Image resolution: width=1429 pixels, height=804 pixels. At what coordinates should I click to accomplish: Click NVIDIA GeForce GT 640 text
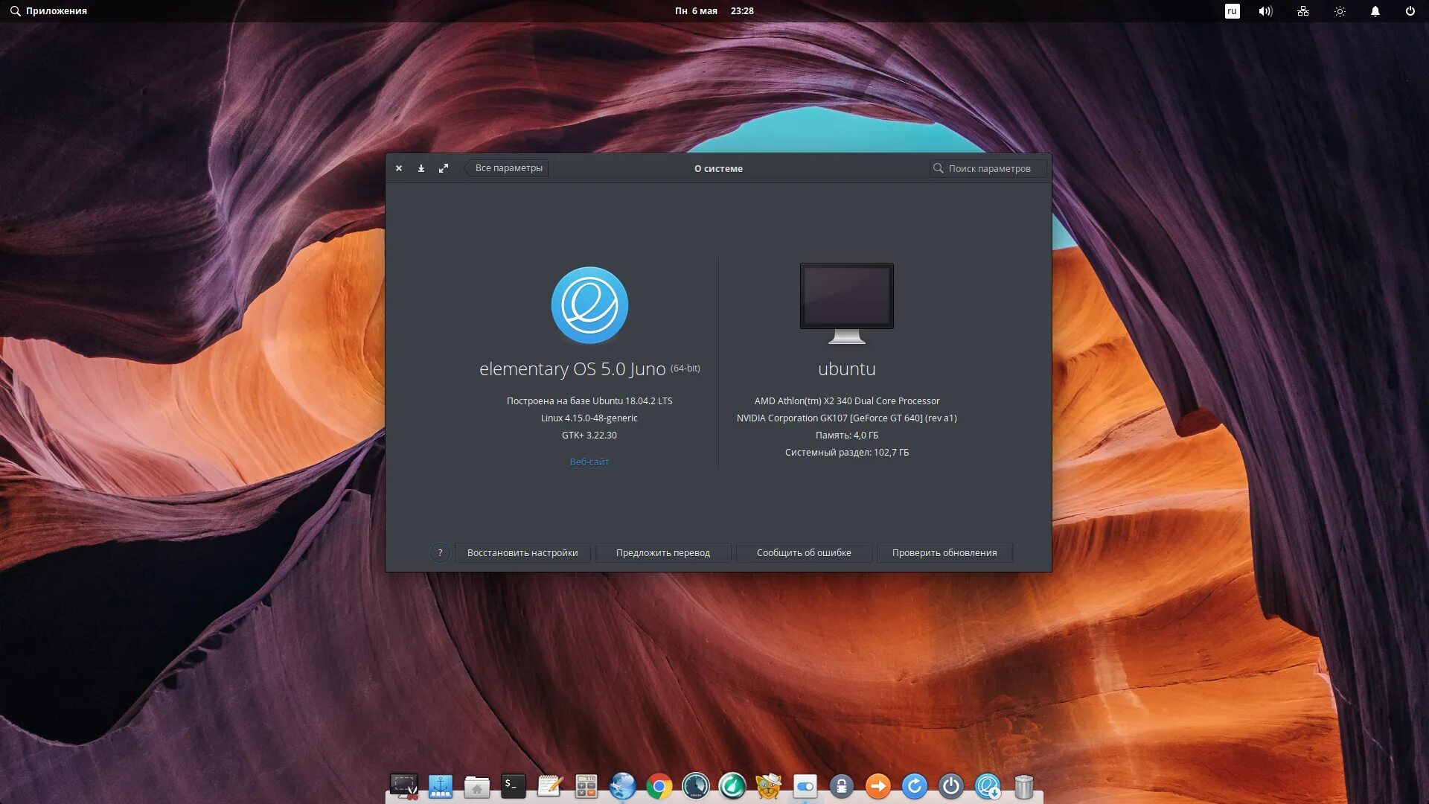click(847, 418)
